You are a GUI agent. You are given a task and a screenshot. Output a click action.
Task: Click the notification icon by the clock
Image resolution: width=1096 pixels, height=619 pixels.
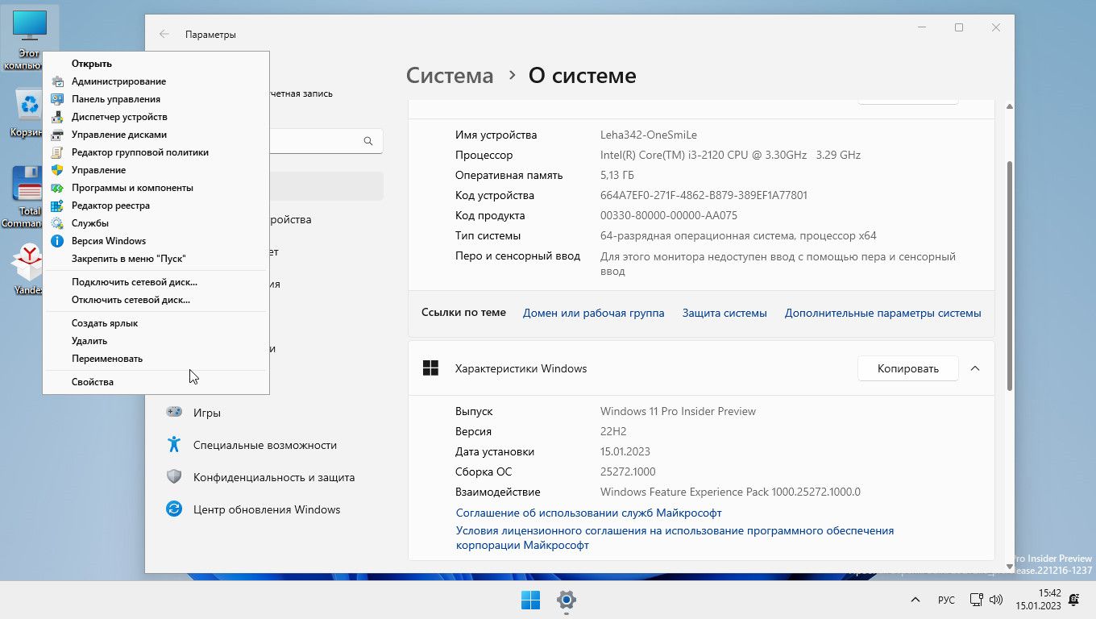1073,600
